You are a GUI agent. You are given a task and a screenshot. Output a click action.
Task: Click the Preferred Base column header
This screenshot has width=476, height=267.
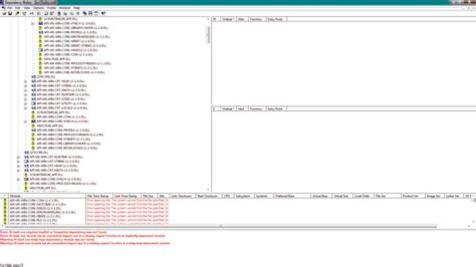tap(292, 196)
